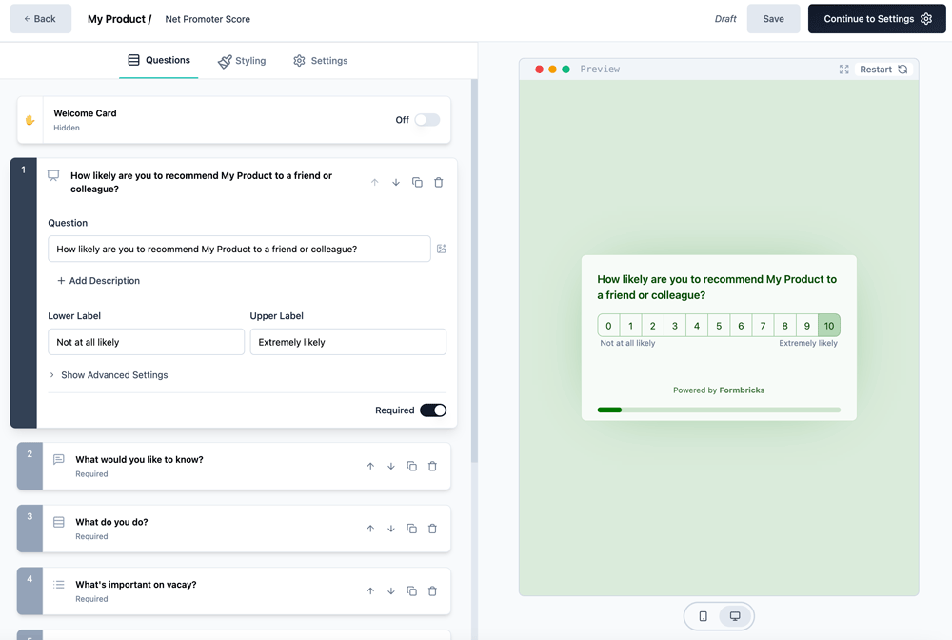Move 'What would you like to know?' up
Screen dimensions: 952x640
370,467
